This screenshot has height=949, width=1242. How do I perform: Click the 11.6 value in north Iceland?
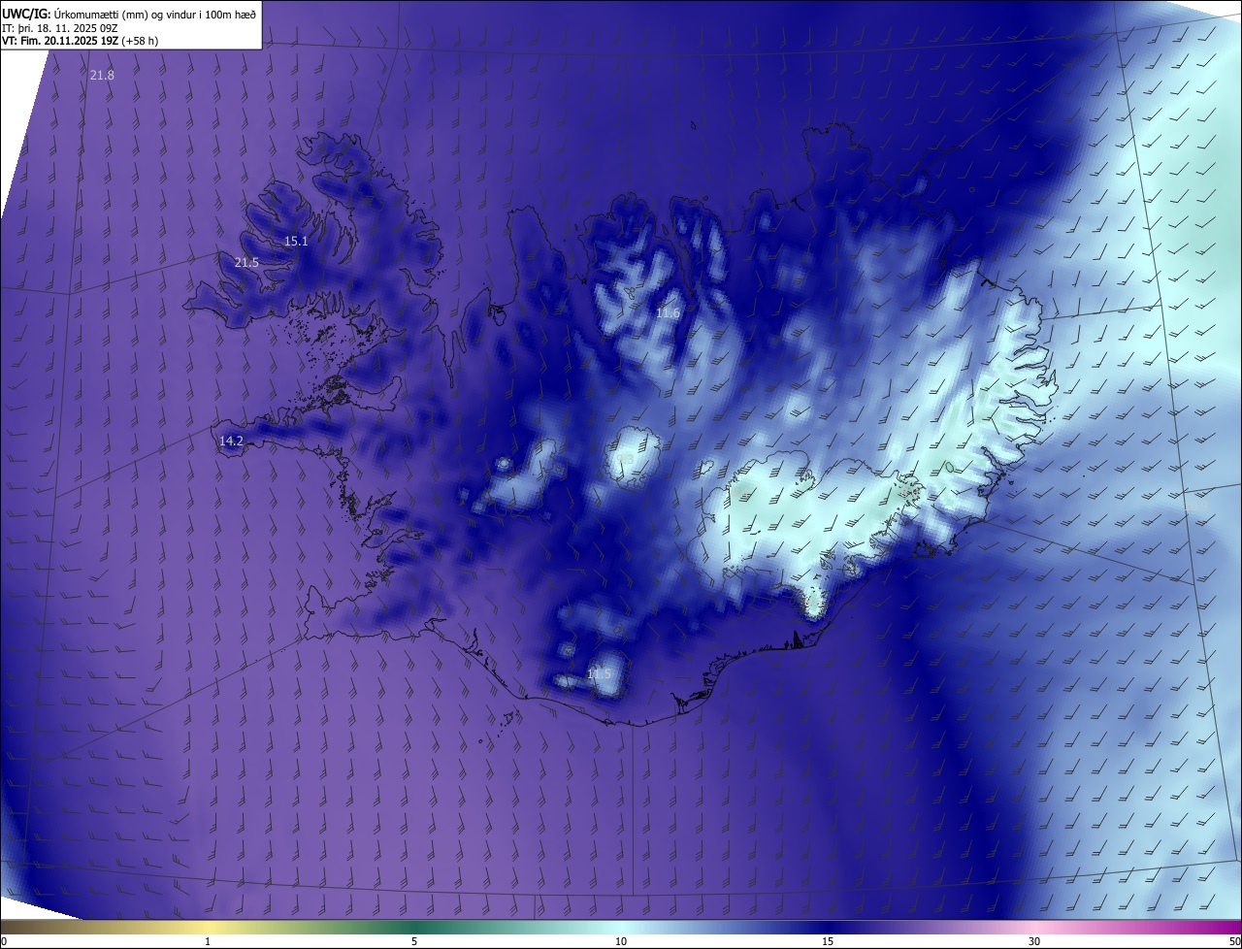pyautogui.click(x=668, y=313)
